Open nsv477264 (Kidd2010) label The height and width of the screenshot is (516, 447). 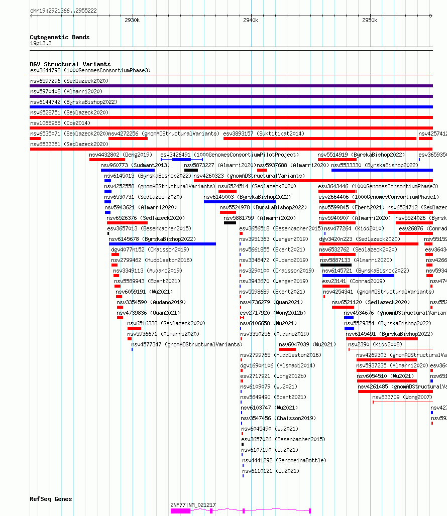point(354,228)
